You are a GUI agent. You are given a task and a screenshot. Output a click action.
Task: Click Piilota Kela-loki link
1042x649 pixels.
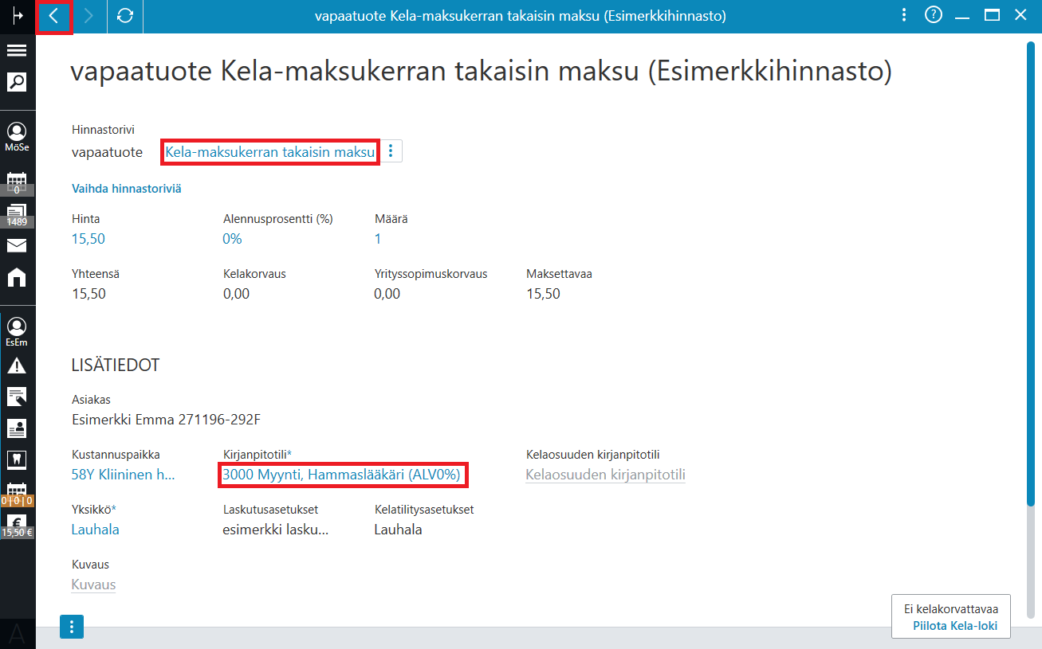pyautogui.click(x=955, y=626)
